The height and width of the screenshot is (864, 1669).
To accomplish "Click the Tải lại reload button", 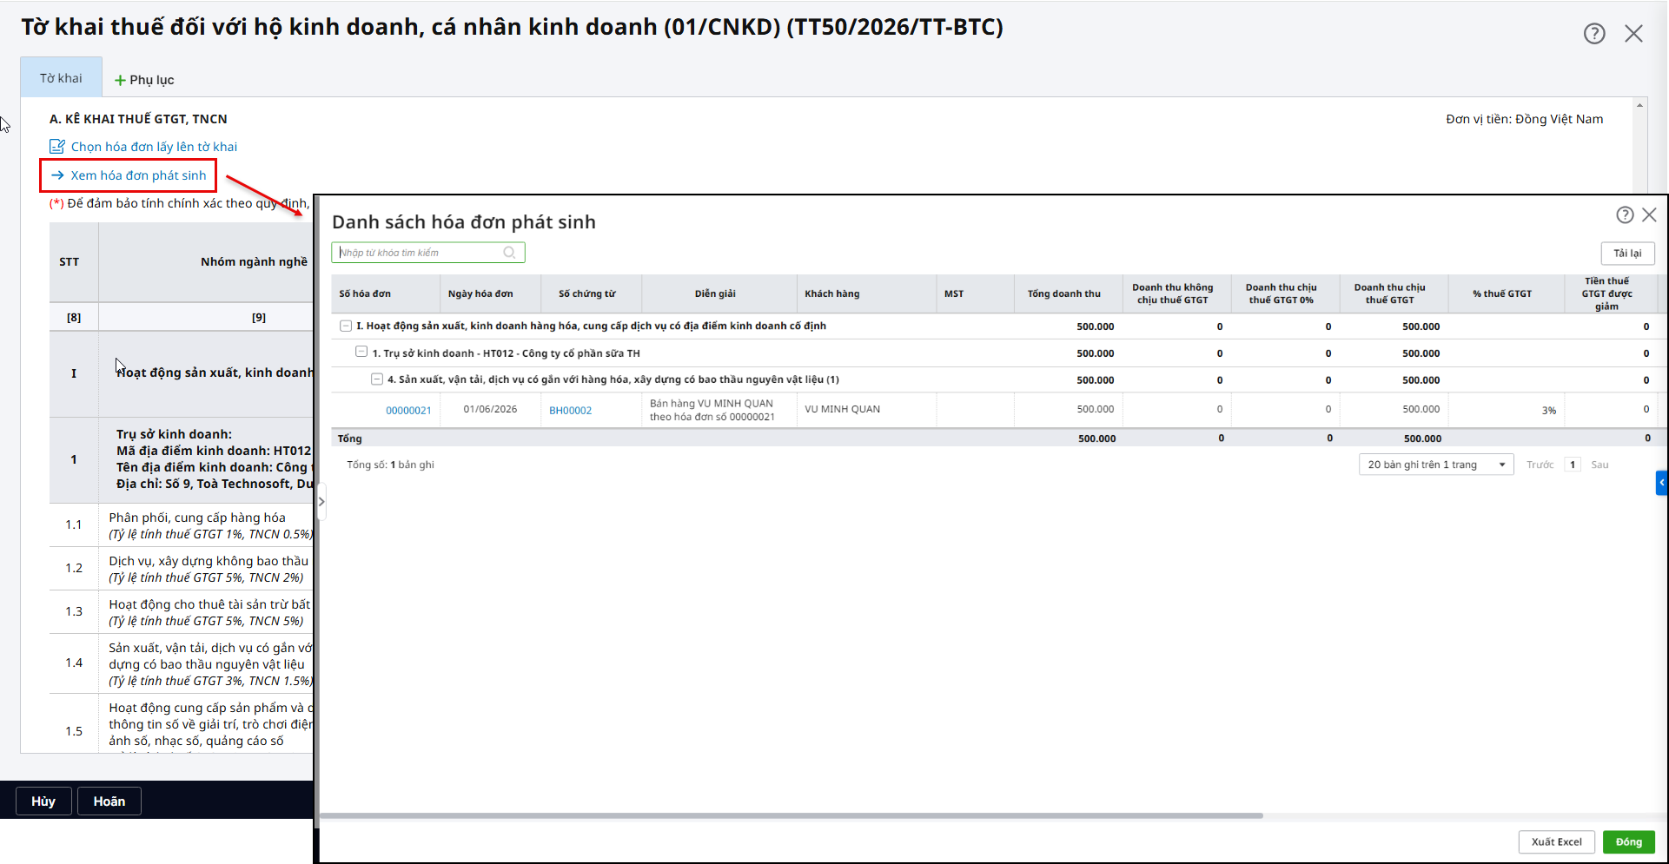I will (1627, 254).
